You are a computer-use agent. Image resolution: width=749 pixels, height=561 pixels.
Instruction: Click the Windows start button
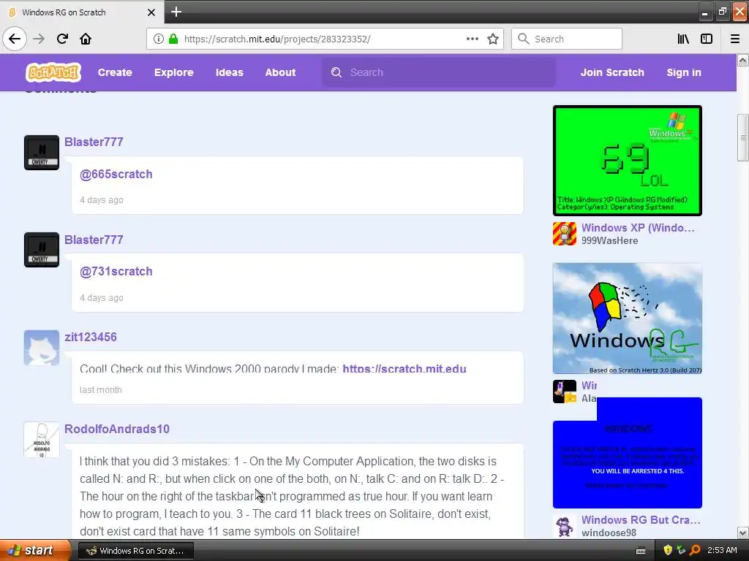(x=35, y=551)
